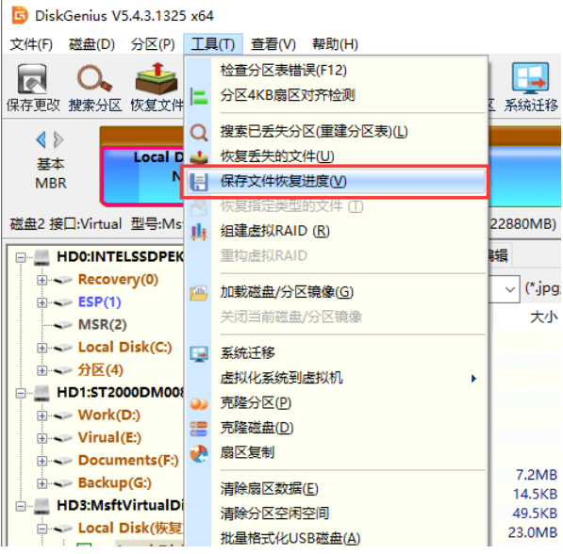Screen dimensions: 563x554
Task: Click the HD0 hard disk drive icon
Action: 42,257
